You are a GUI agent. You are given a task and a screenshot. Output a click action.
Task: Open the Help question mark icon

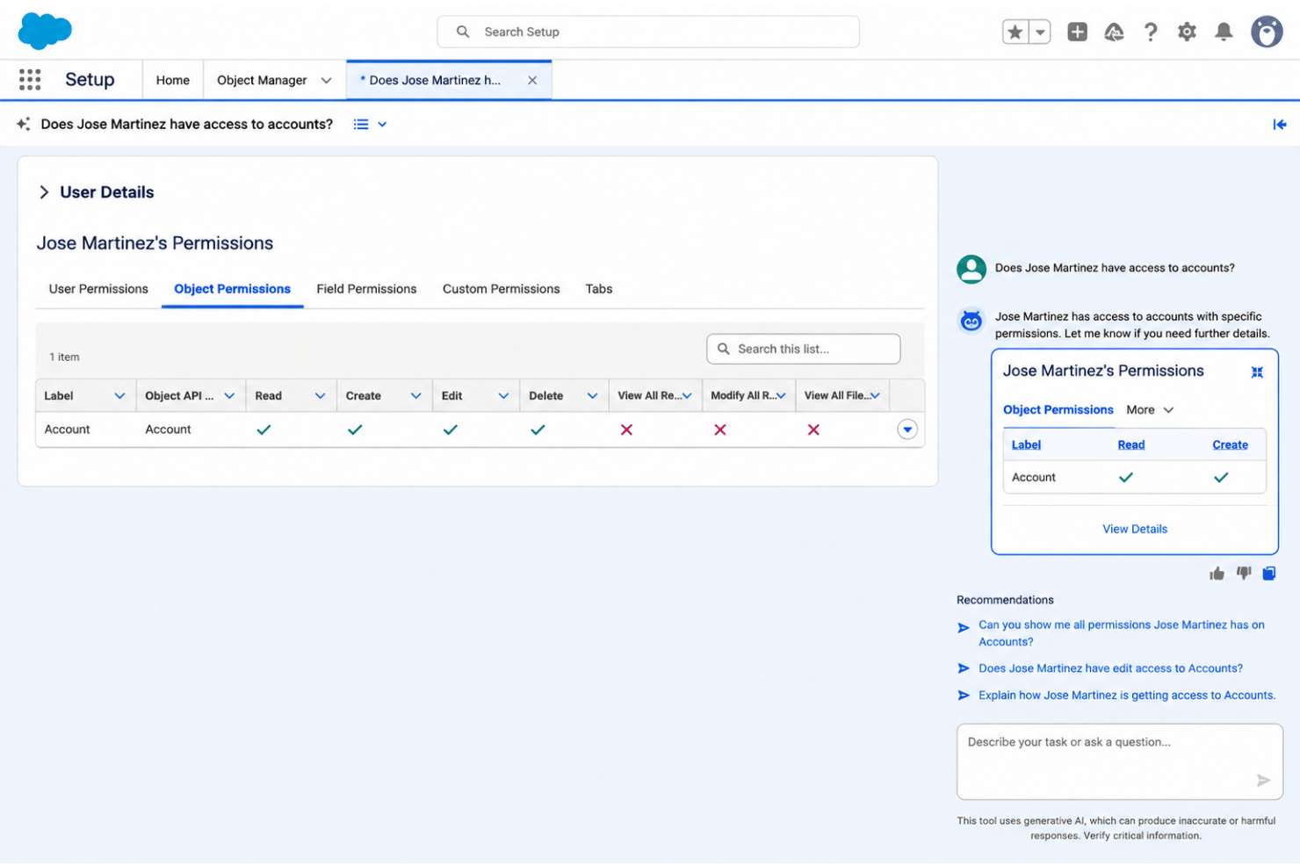tap(1151, 33)
